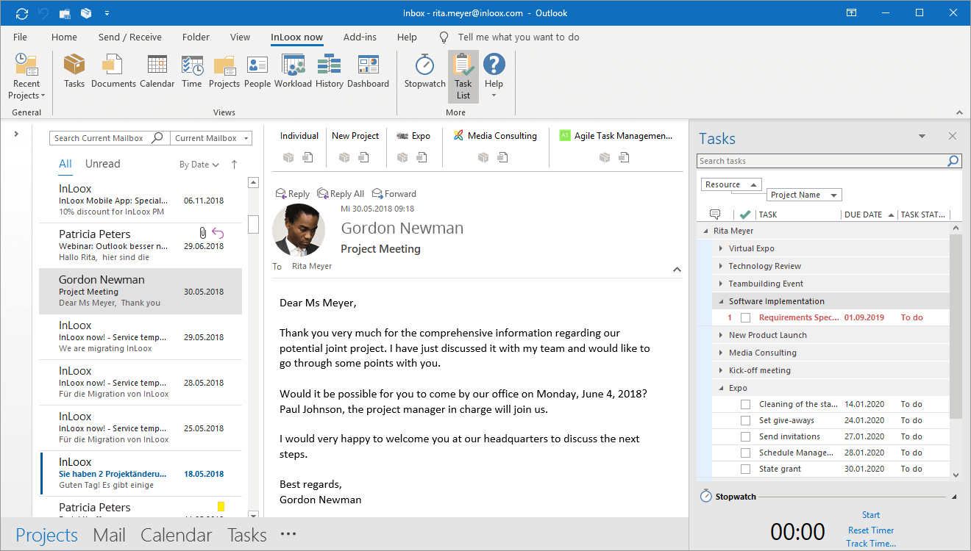Open the Patricia Peters Webinar email

[x=140, y=245]
